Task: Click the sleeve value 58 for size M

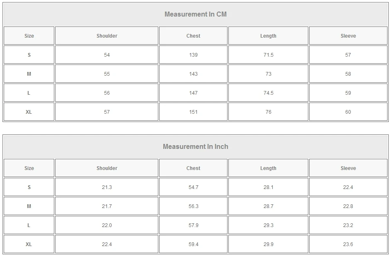Action: click(348, 74)
